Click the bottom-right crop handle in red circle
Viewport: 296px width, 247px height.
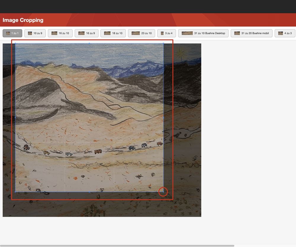[x=163, y=192]
